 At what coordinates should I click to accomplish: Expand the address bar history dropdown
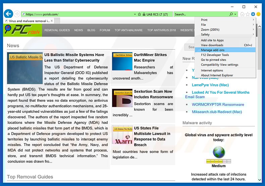[135, 14]
